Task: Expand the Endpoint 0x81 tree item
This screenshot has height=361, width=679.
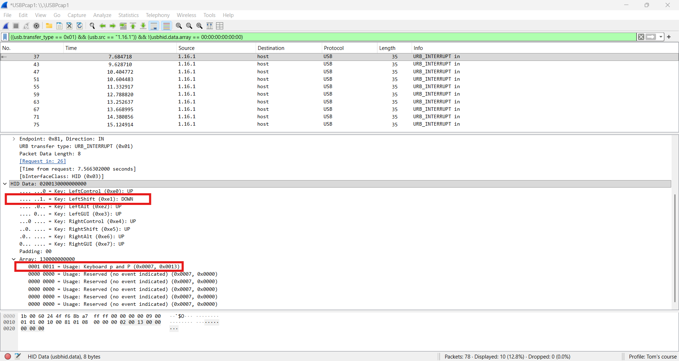Action: pos(14,139)
